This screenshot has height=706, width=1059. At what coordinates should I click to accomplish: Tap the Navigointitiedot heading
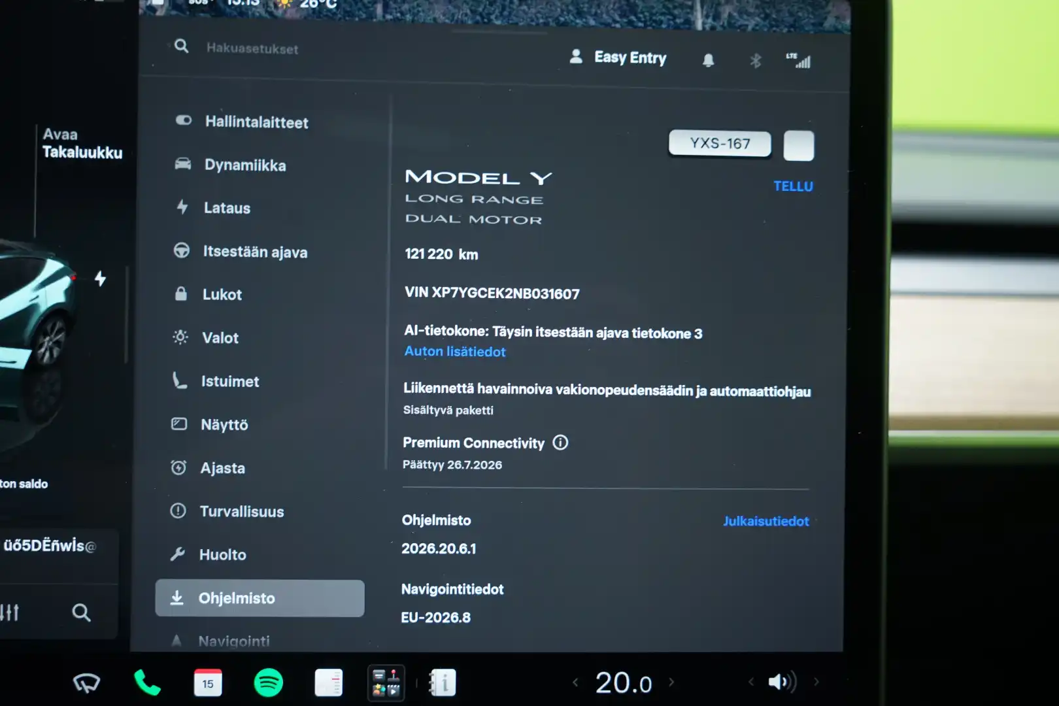452,589
